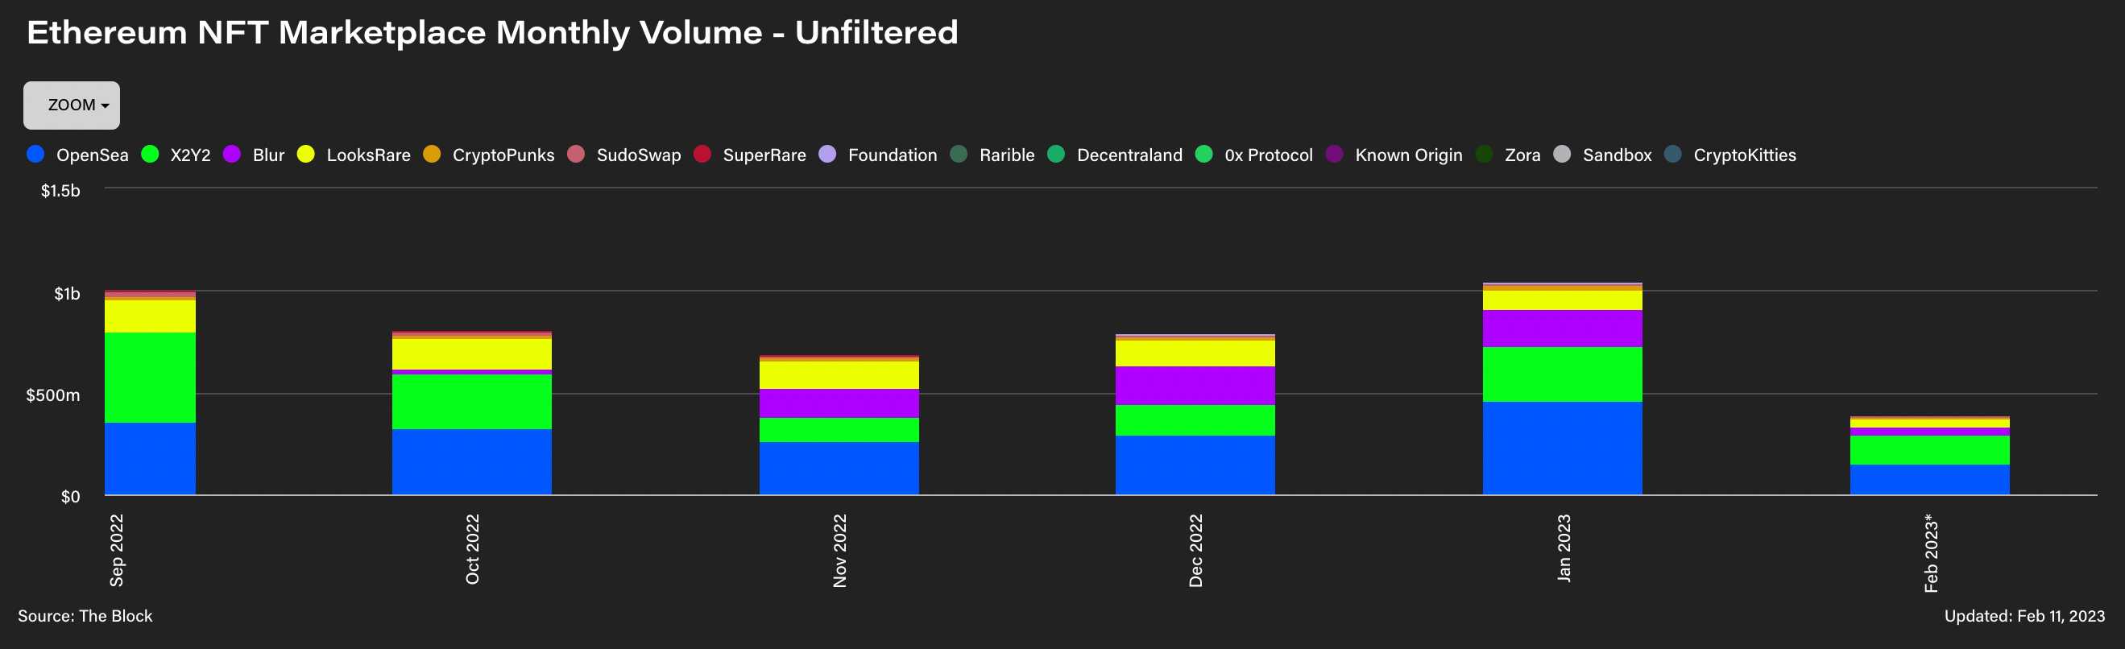Click the CryptoPunks orange legend marker
Image resolution: width=2125 pixels, height=649 pixels.
point(433,155)
